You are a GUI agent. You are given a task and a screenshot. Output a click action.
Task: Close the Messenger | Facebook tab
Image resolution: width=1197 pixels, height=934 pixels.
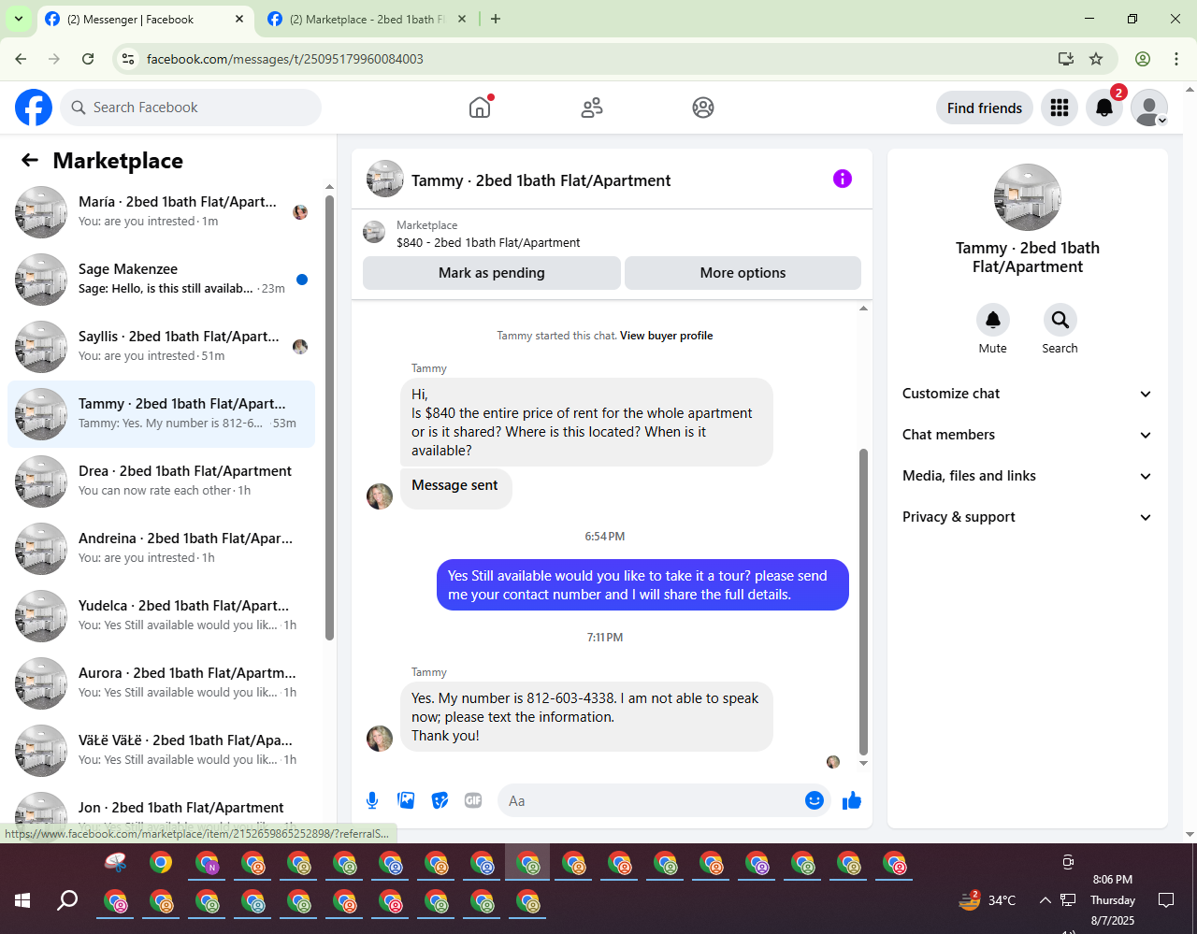239,19
